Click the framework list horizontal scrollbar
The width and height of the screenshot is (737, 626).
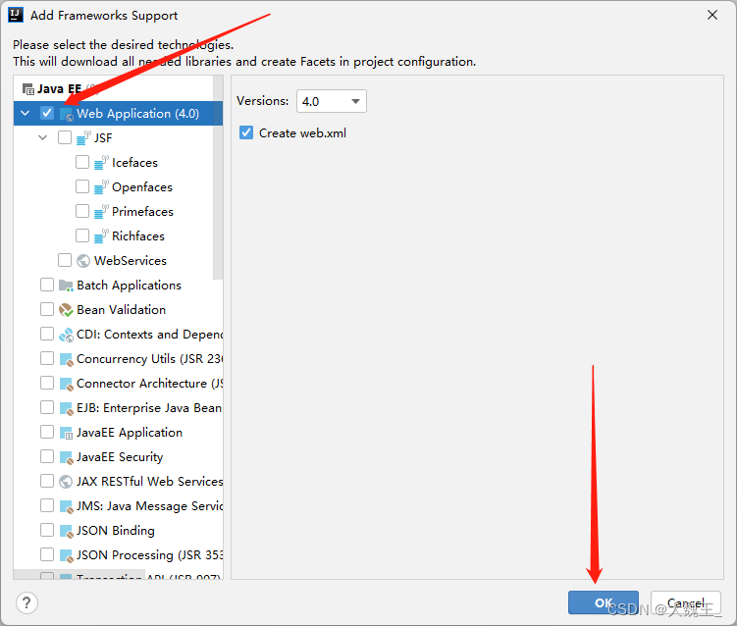[x=79, y=574]
